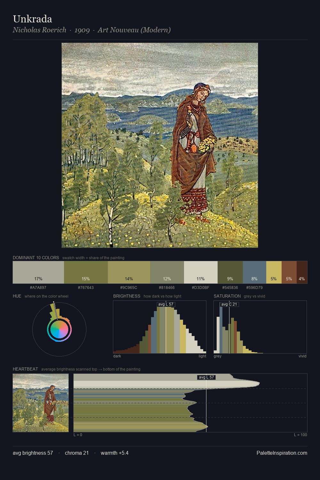Click the footer avg brightness 57 stat
The image size is (320, 480).
click(33, 453)
